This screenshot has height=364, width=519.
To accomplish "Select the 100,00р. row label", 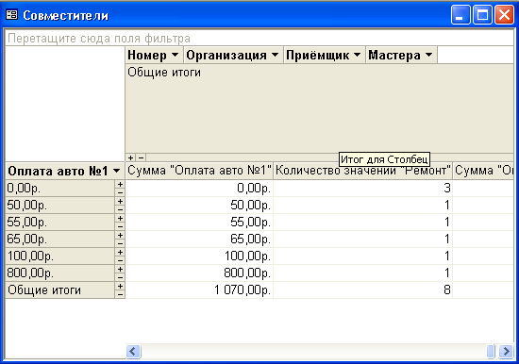I will [60, 256].
